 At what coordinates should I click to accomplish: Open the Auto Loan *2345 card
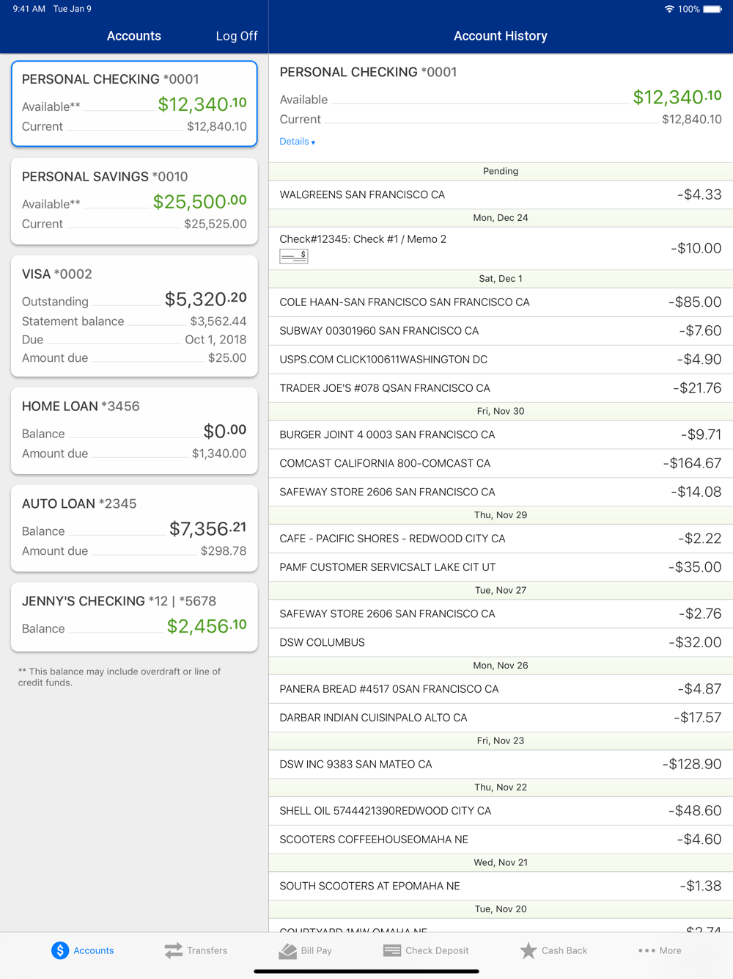pos(134,528)
